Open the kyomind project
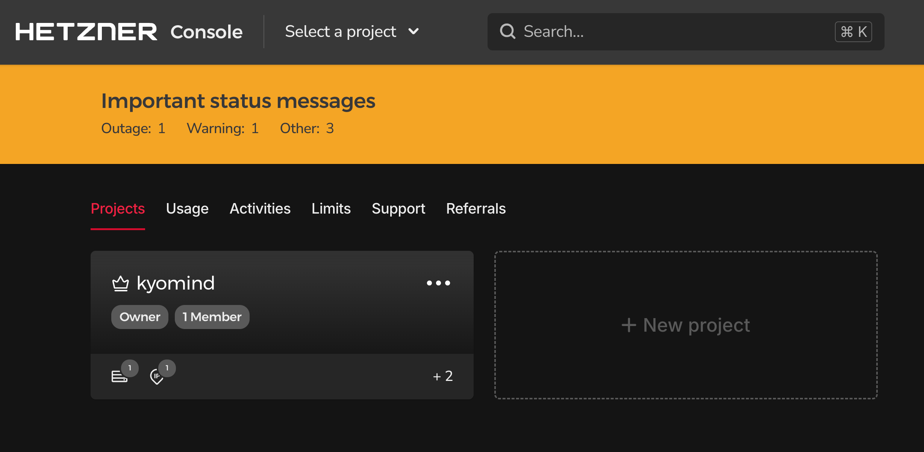This screenshot has height=452, width=924. pyautogui.click(x=176, y=283)
